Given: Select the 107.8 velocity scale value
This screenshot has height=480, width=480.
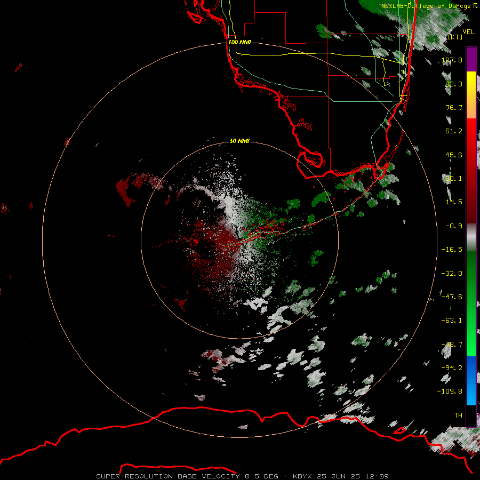Looking at the screenshot, I should [x=452, y=60].
